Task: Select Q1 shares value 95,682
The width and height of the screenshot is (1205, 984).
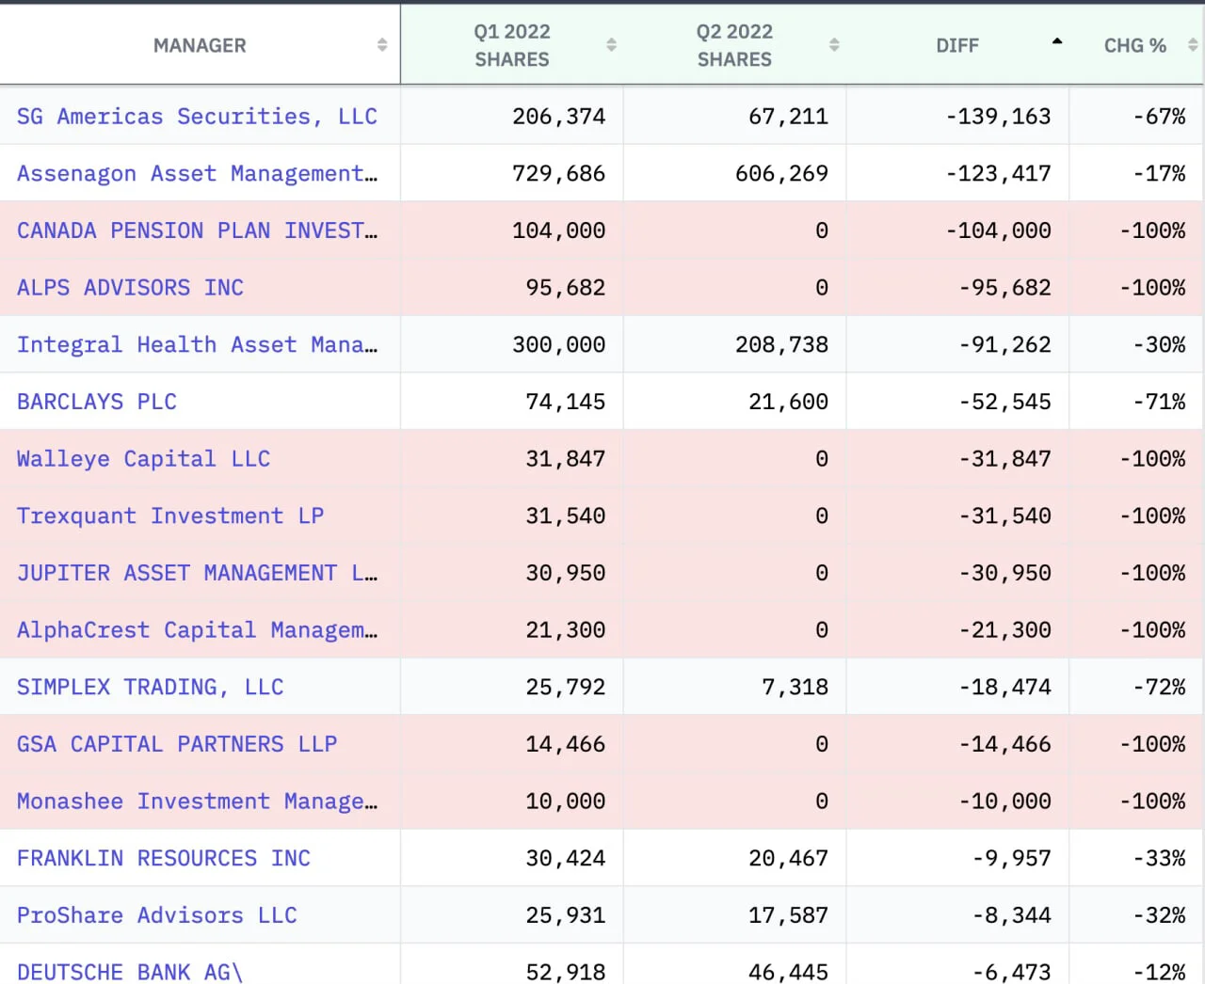Action: coord(566,288)
